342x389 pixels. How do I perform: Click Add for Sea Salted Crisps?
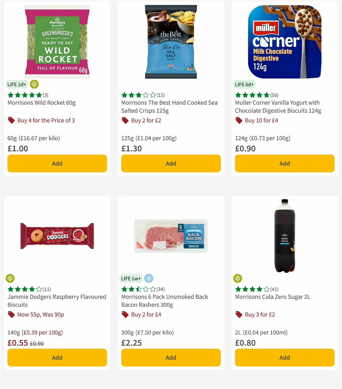pos(171,163)
